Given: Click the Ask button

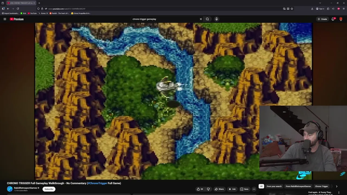Looking at the screenshot, I should pyautogui.click(x=232, y=189).
